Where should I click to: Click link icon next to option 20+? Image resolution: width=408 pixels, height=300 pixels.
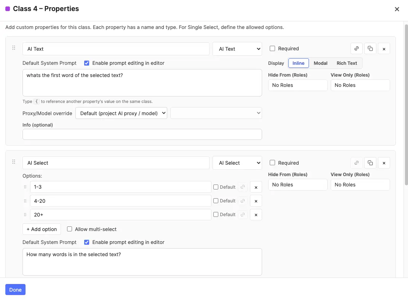tap(243, 215)
